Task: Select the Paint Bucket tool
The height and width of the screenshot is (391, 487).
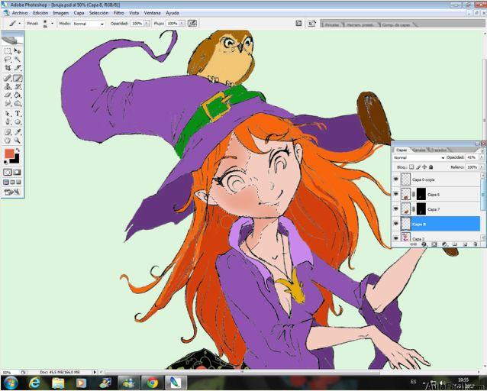Action: [x=18, y=95]
